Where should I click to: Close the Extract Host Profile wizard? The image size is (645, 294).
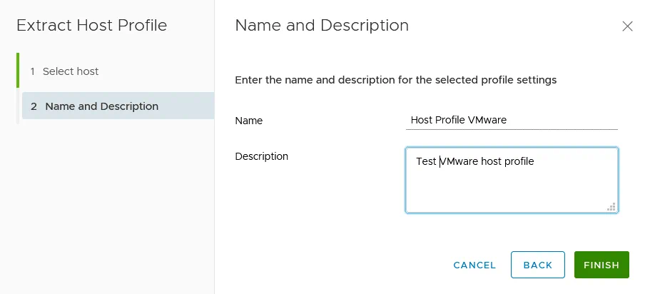[x=627, y=26]
